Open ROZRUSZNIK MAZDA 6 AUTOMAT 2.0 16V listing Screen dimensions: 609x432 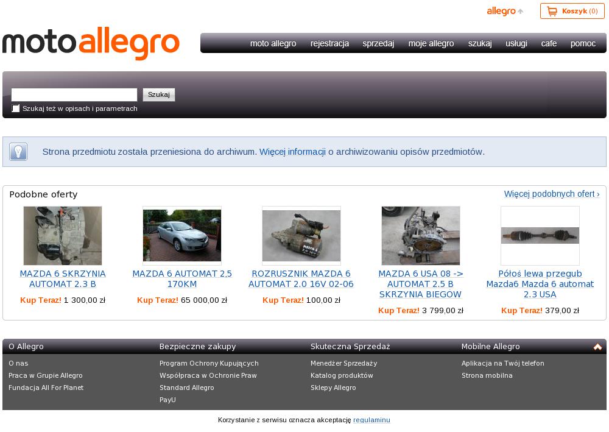click(301, 279)
